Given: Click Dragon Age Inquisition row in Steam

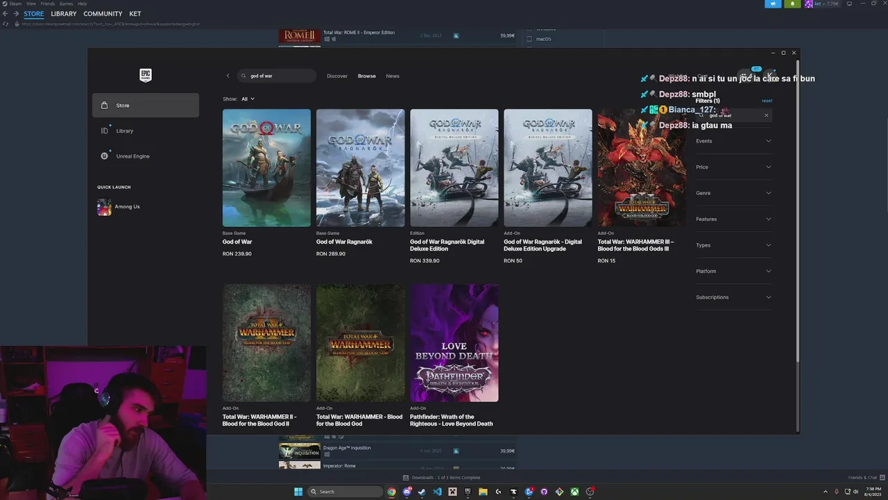Looking at the screenshot, I should click(397, 451).
